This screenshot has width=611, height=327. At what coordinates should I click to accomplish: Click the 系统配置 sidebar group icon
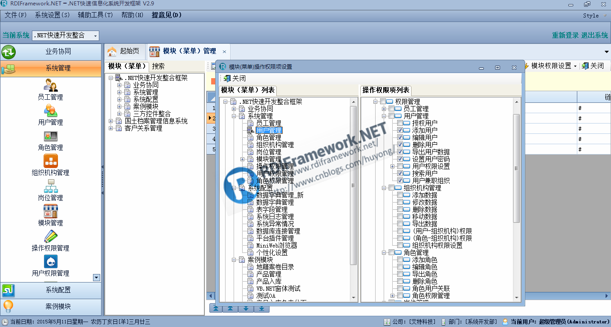click(x=9, y=291)
